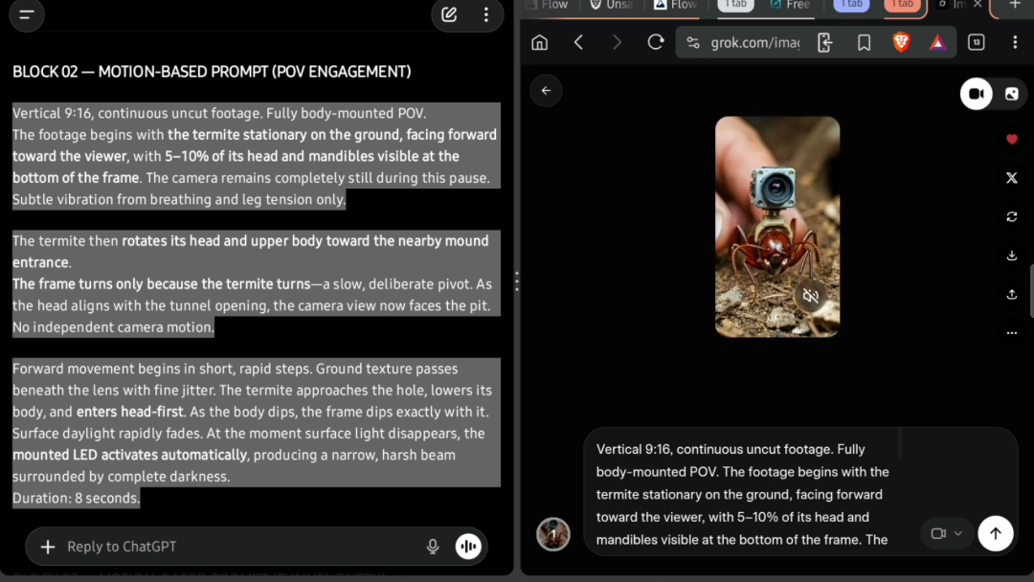Open the browser three-dot menu

(x=1015, y=42)
